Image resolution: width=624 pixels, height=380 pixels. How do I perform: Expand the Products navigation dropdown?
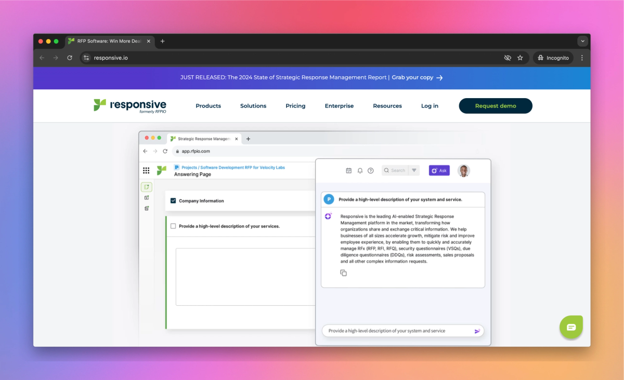point(208,106)
